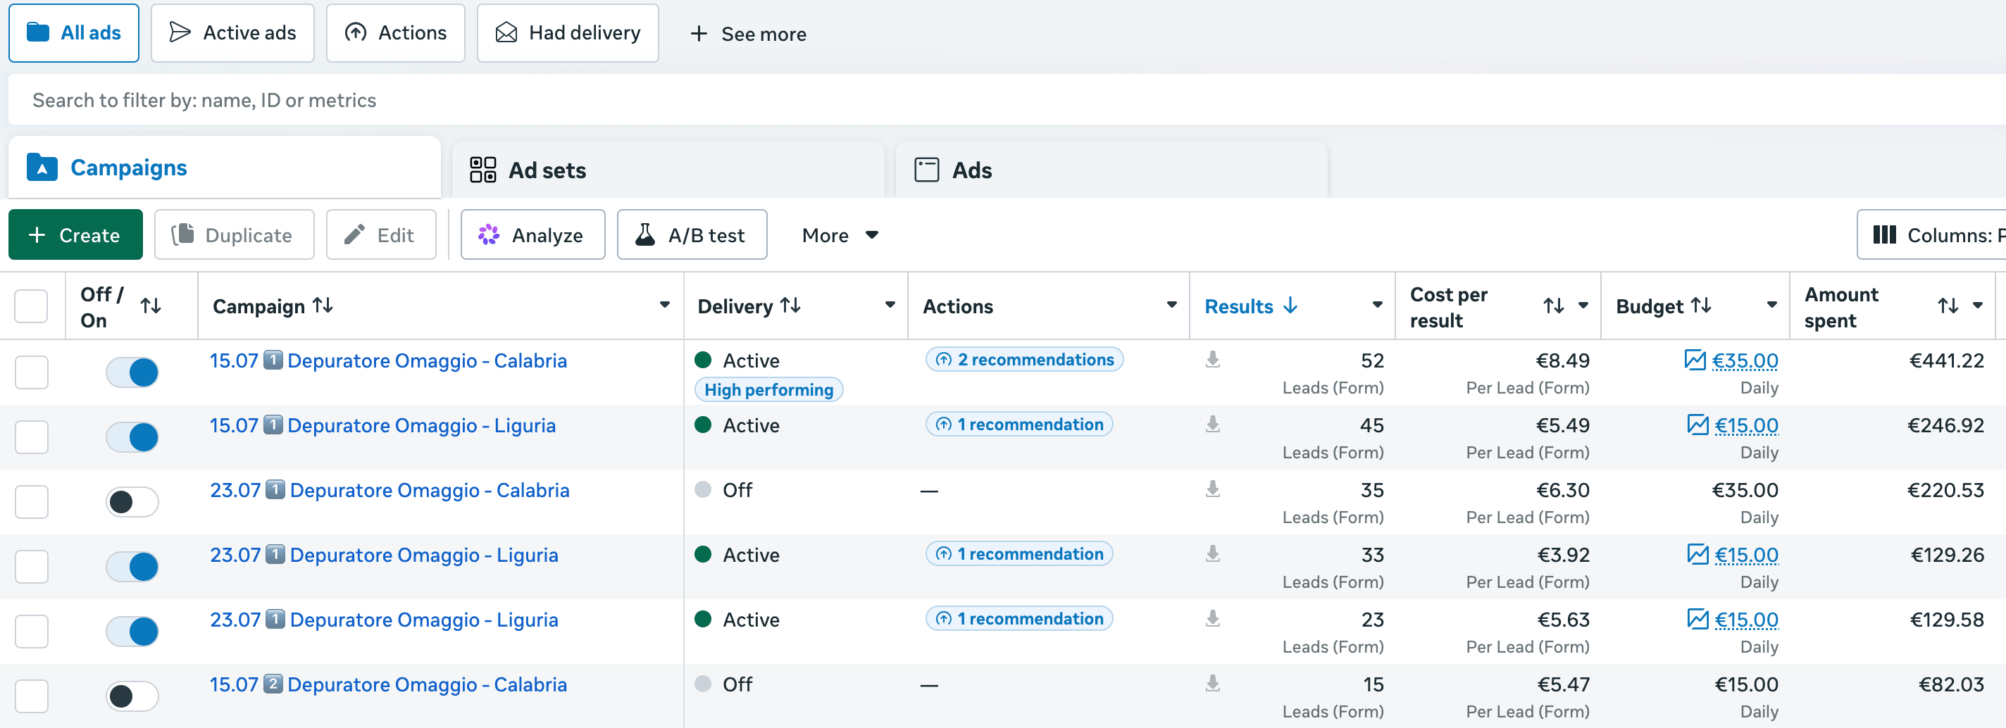This screenshot has width=2006, height=728.
Task: Click the High performing badge
Action: click(x=768, y=389)
